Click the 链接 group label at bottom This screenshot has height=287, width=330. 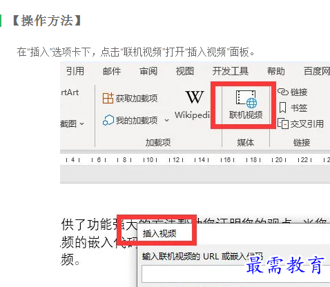click(x=302, y=143)
